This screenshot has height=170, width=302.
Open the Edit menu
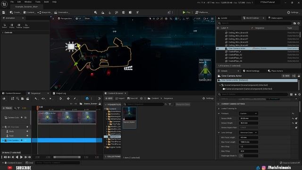19,2
